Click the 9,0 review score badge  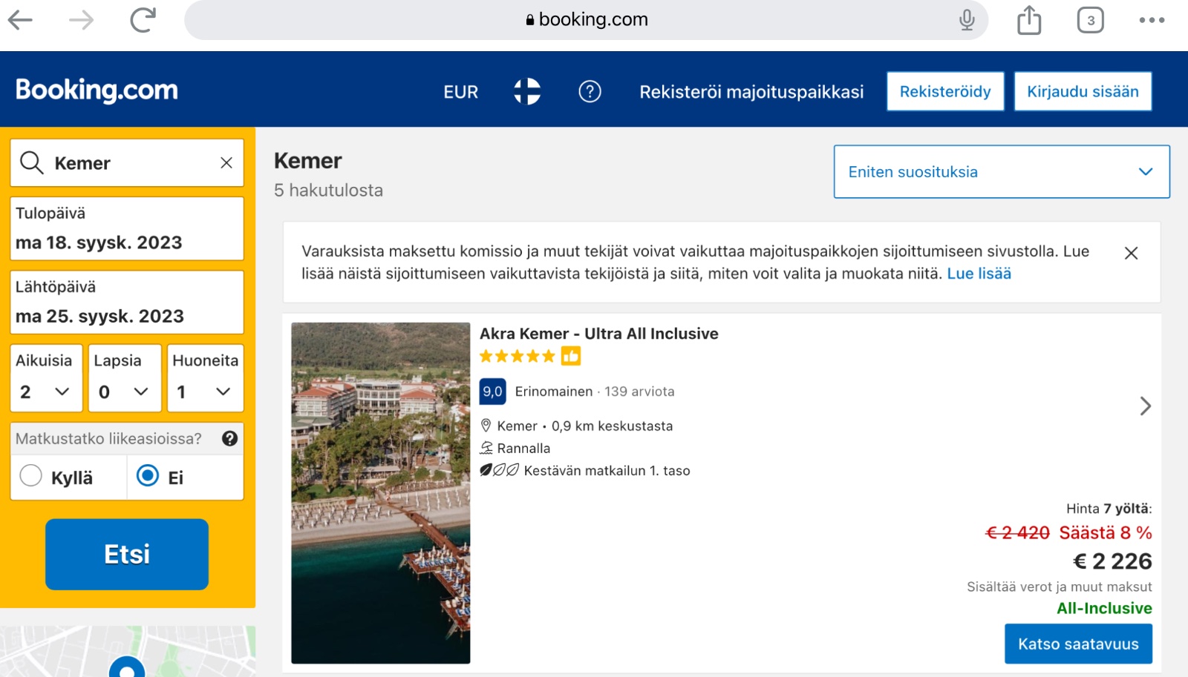(493, 392)
